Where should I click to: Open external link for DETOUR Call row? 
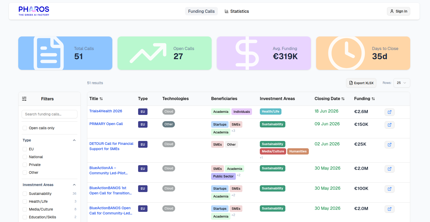389,145
